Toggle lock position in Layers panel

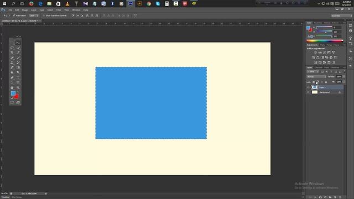tap(322, 82)
